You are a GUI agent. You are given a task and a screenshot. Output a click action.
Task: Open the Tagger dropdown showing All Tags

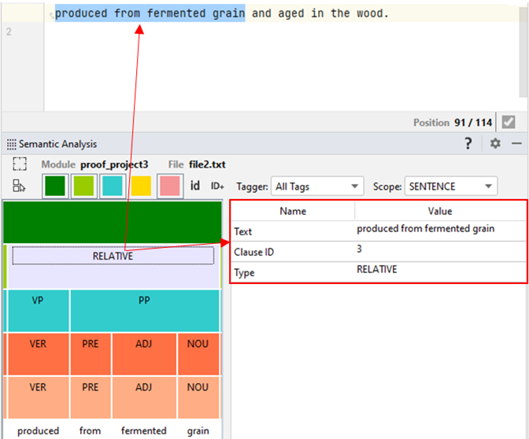(316, 186)
